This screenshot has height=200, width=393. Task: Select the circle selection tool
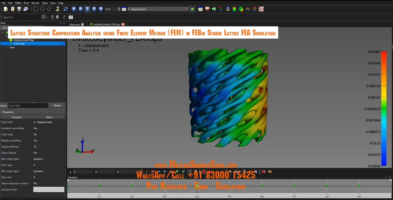point(43,9)
